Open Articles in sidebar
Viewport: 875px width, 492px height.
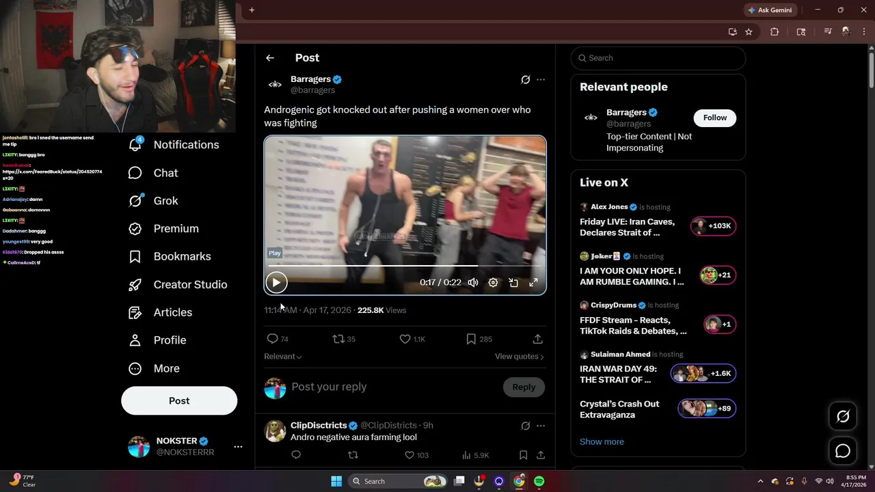[x=160, y=312]
